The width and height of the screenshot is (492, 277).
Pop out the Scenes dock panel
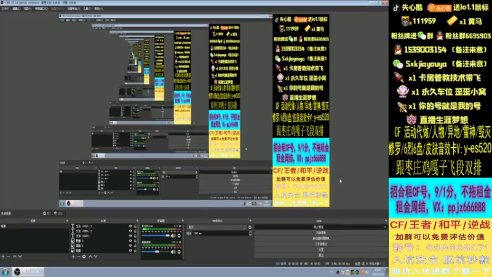[x=67, y=221]
